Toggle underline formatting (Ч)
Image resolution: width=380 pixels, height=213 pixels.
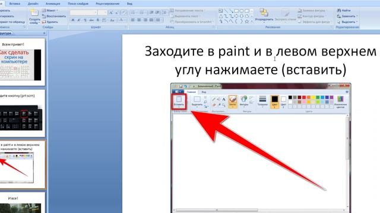point(85,20)
